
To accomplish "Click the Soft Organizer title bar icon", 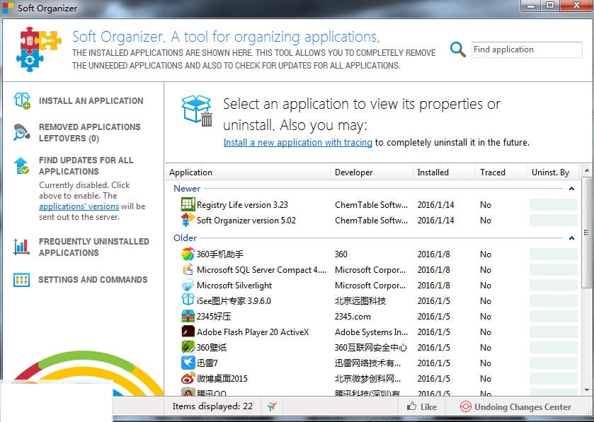I will point(8,8).
